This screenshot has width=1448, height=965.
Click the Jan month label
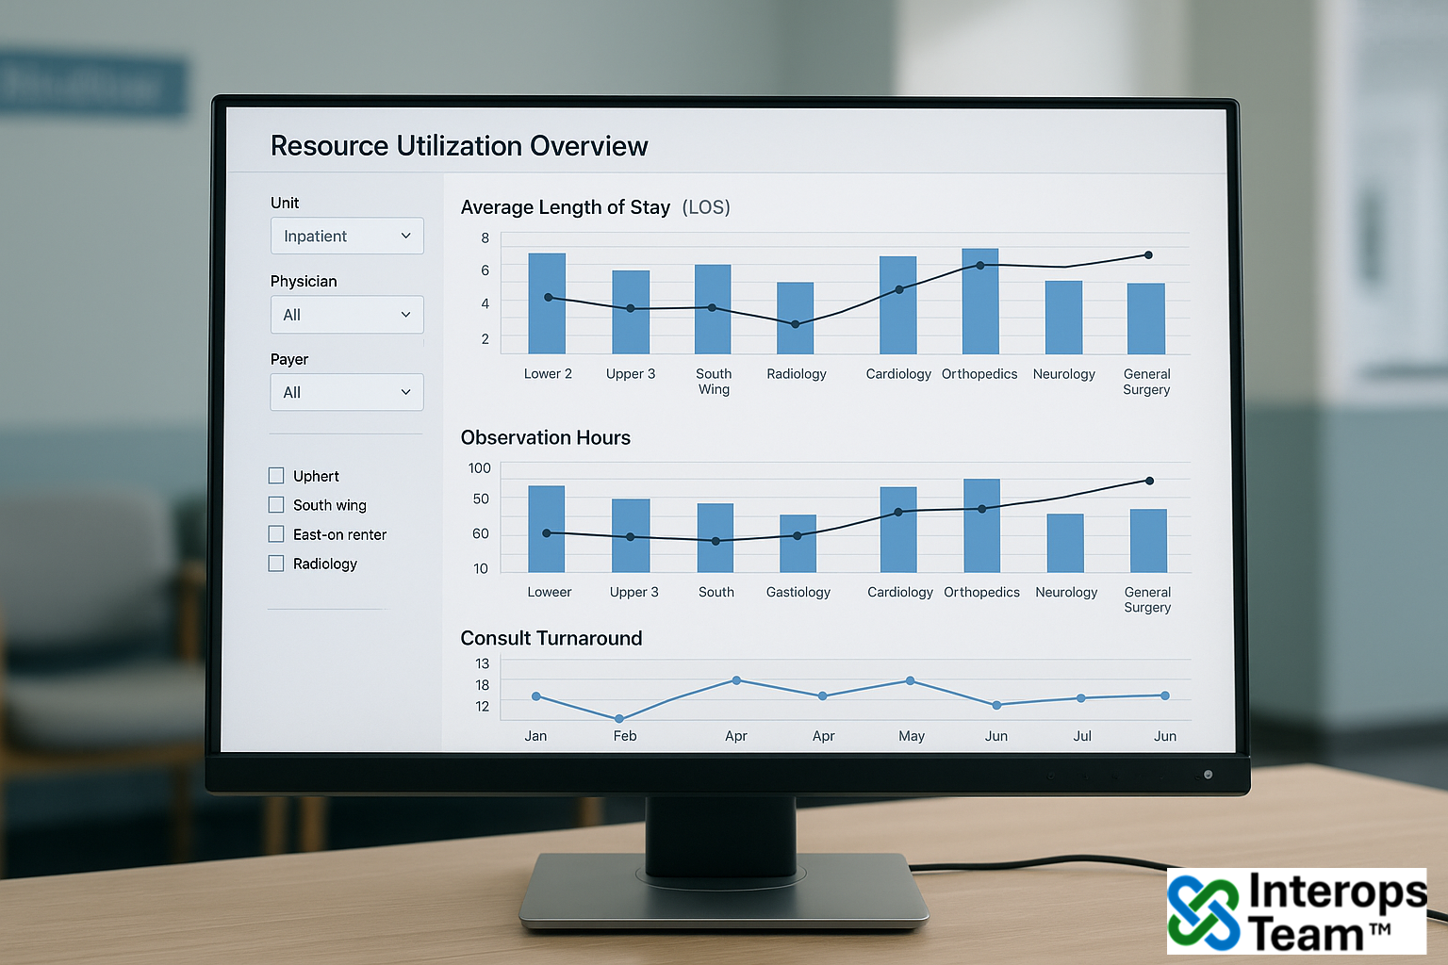coord(535,736)
